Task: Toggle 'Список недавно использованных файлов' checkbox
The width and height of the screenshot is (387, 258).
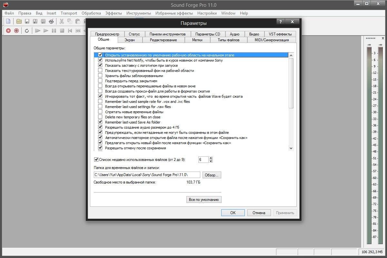Action: point(96,159)
